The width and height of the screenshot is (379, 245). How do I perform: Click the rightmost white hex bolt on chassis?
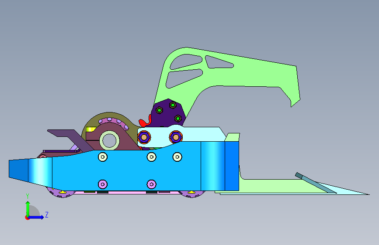click(177, 157)
